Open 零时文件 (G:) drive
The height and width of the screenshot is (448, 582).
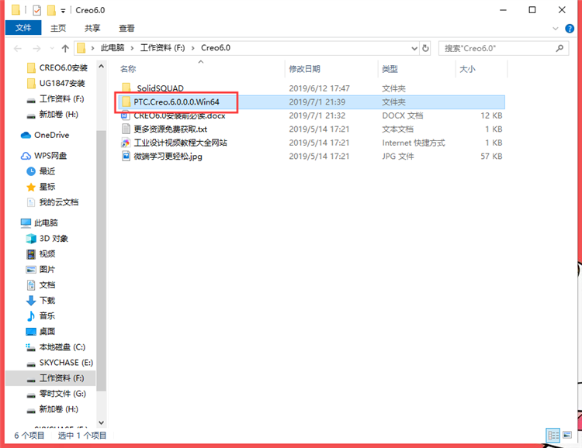(63, 394)
